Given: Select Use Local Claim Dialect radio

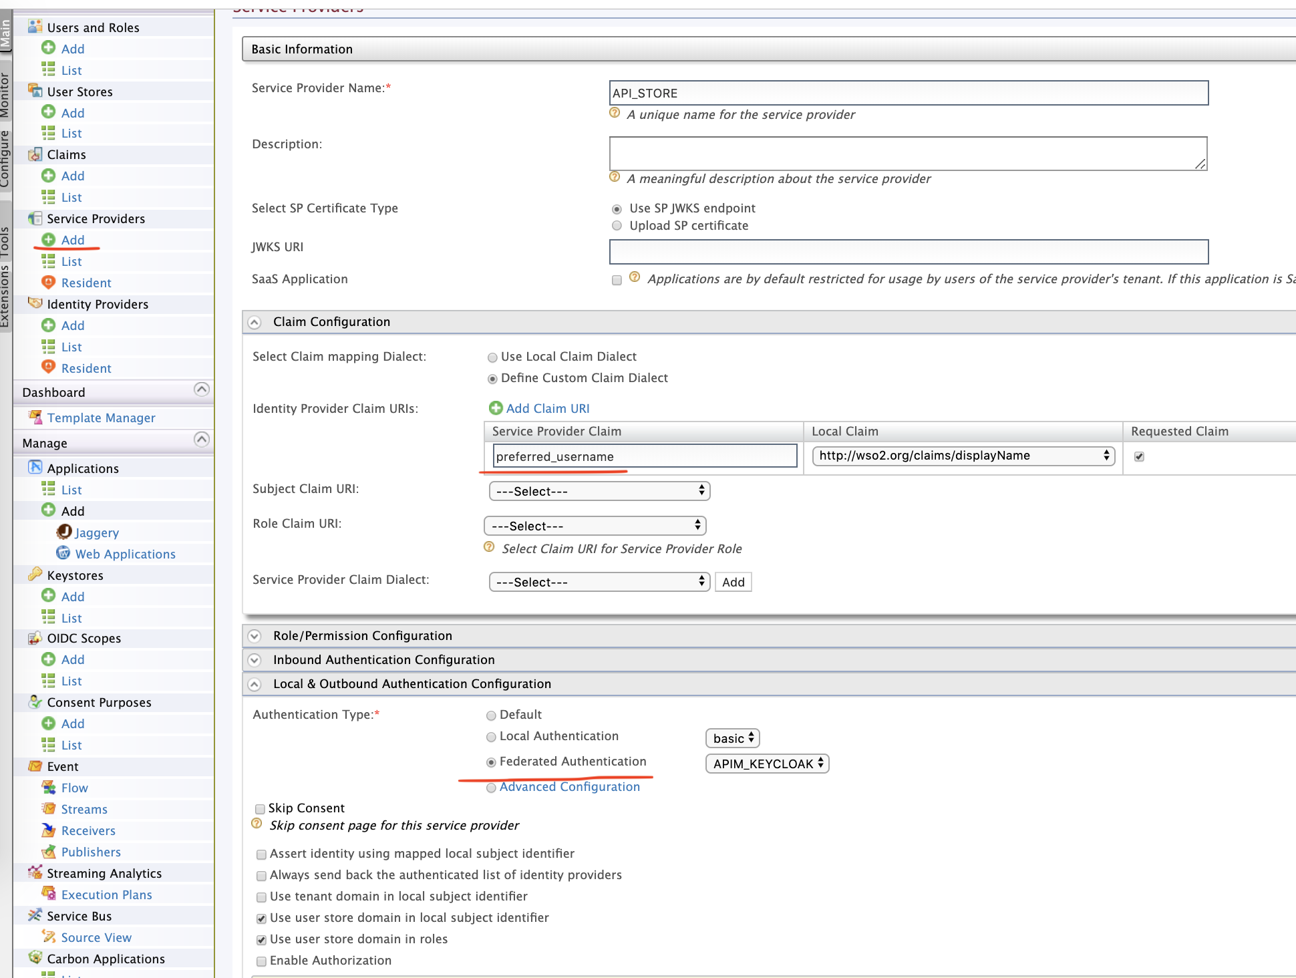Looking at the screenshot, I should pyautogui.click(x=492, y=357).
